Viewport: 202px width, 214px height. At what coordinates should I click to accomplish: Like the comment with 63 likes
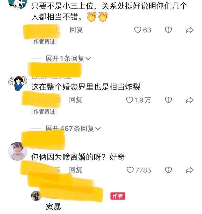pyautogui.click(x=138, y=30)
